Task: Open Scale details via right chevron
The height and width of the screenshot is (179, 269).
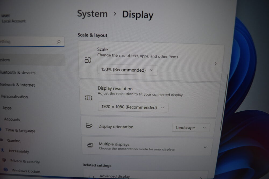Action: (215, 64)
